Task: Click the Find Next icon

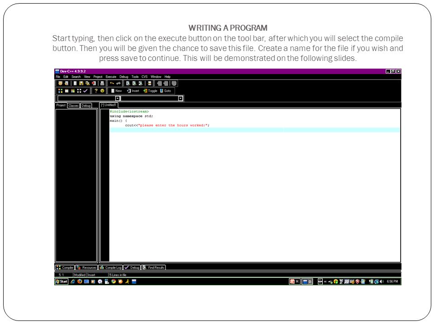Action: 135,83
